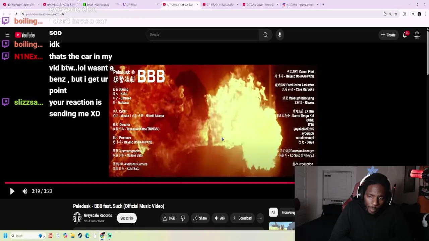
Task: Click the suggested video thumbnail on right
Action: [282, 226]
